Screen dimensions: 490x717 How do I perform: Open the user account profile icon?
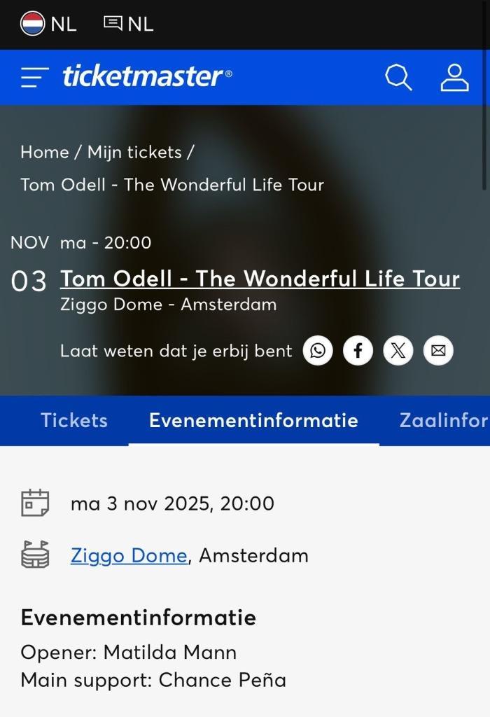click(454, 77)
